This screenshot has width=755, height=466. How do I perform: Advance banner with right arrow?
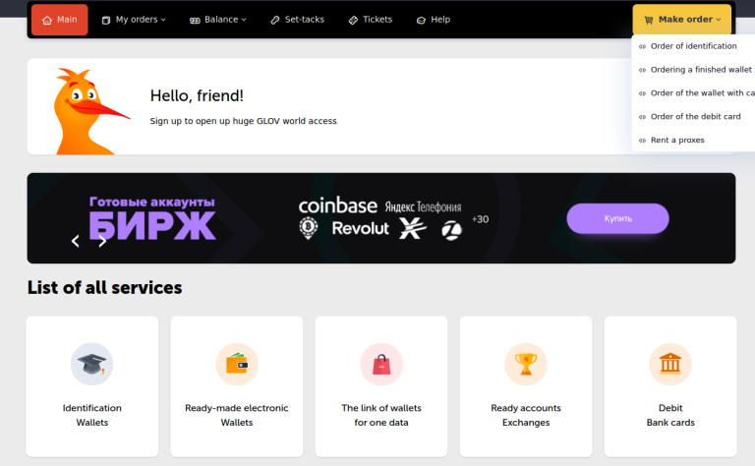coord(102,241)
